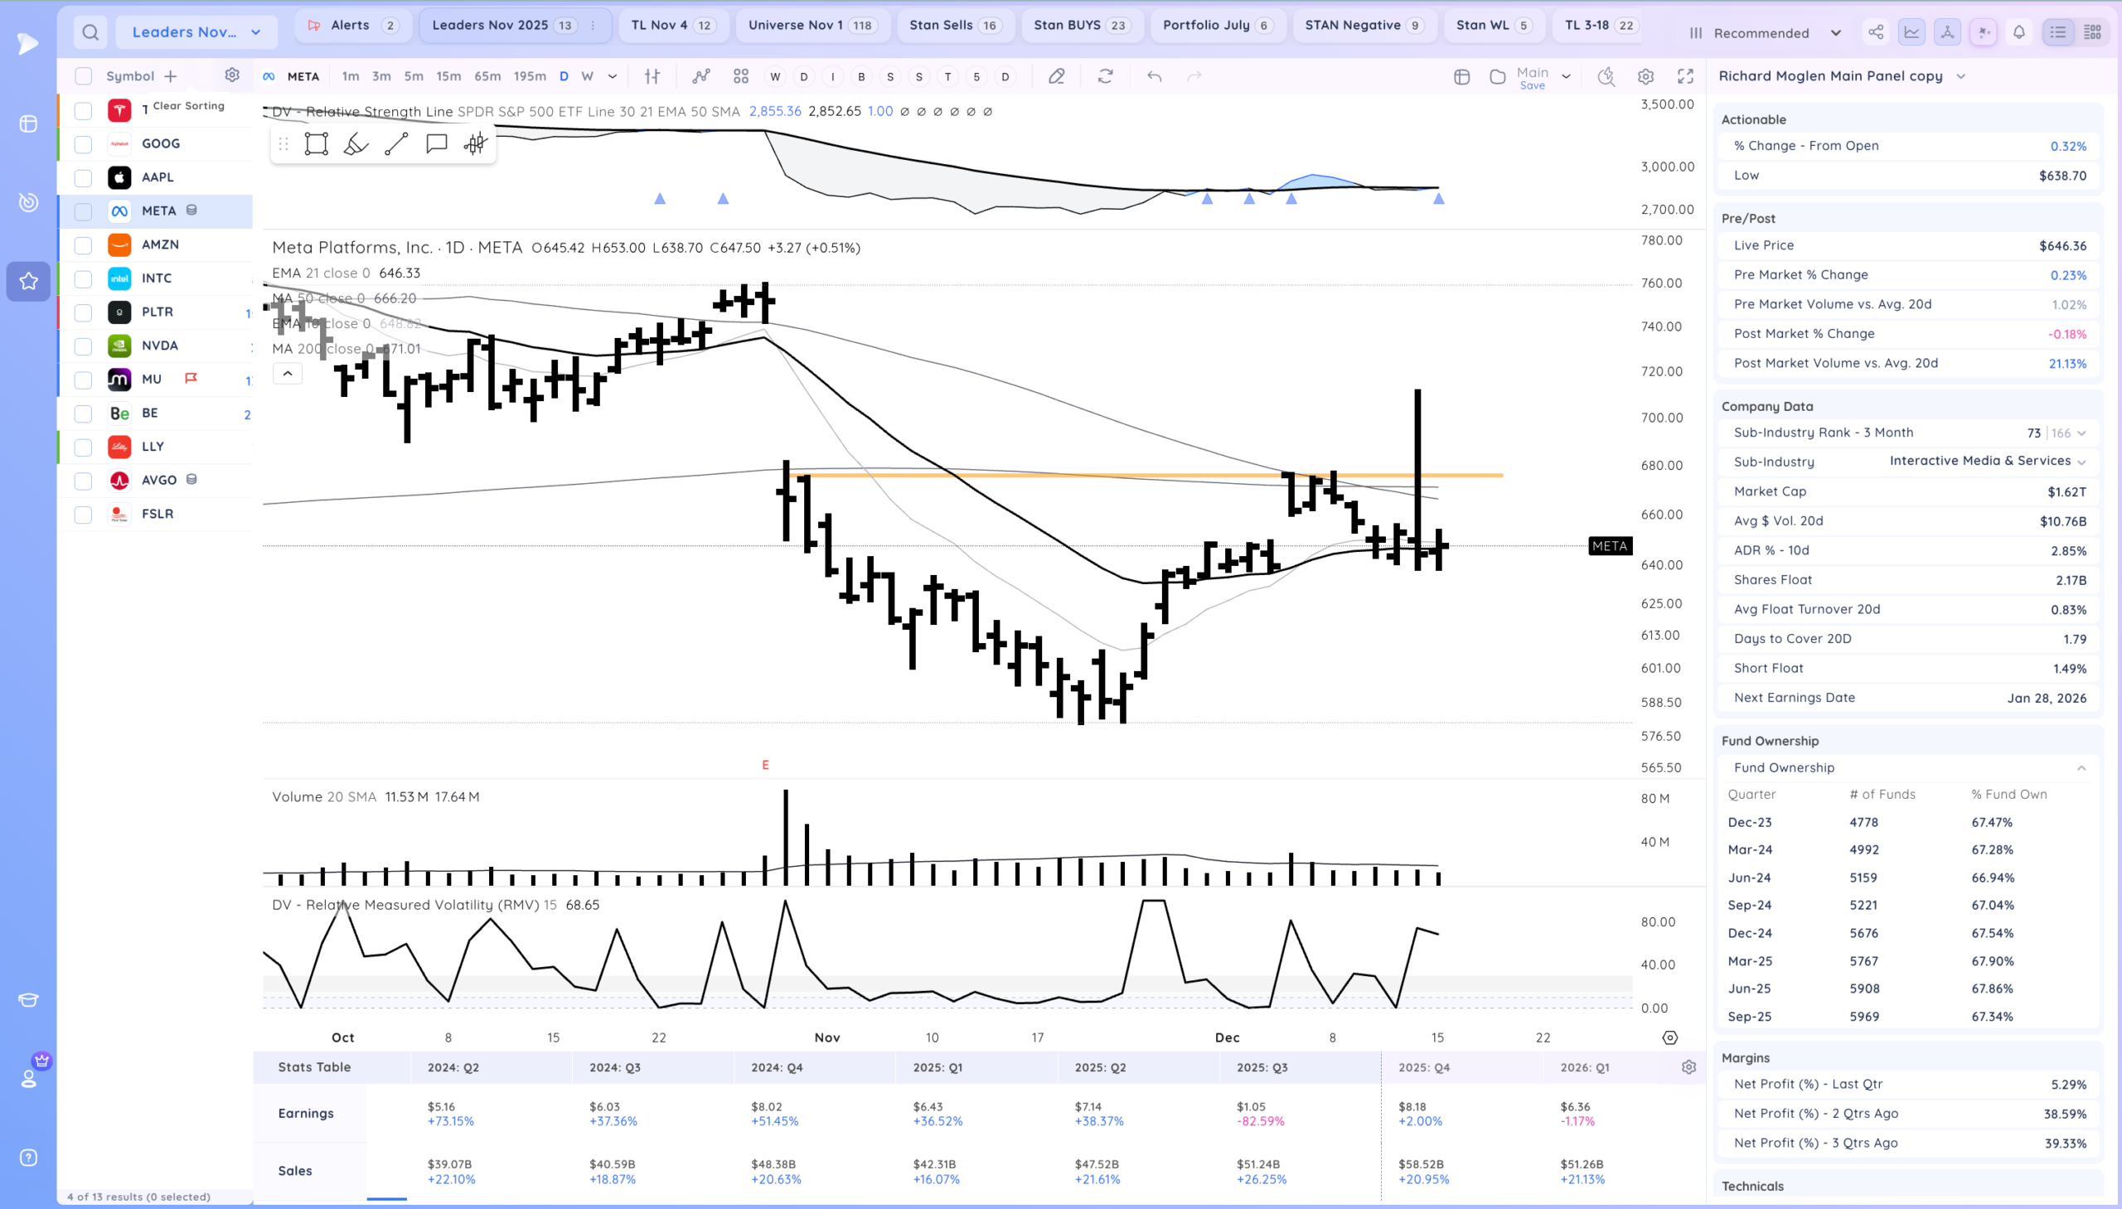Click the refresh chart icon
This screenshot has height=1209, width=2122.
click(x=1105, y=76)
